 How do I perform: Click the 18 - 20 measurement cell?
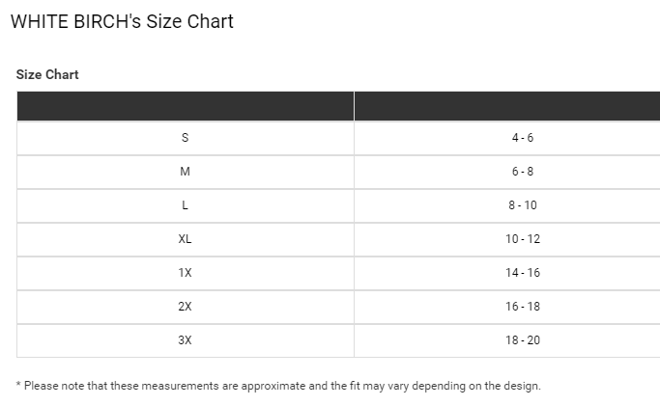click(x=523, y=340)
